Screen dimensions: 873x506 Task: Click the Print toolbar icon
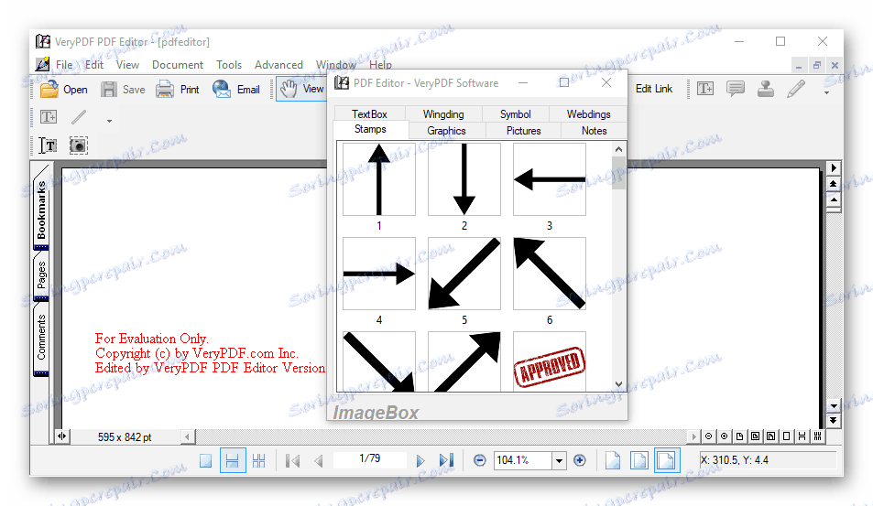pyautogui.click(x=178, y=89)
